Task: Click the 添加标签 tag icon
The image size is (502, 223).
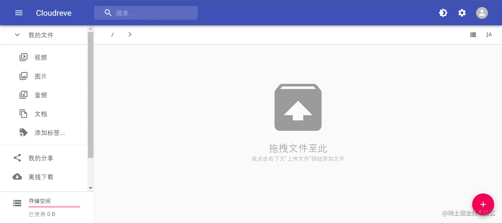Action: (x=23, y=133)
